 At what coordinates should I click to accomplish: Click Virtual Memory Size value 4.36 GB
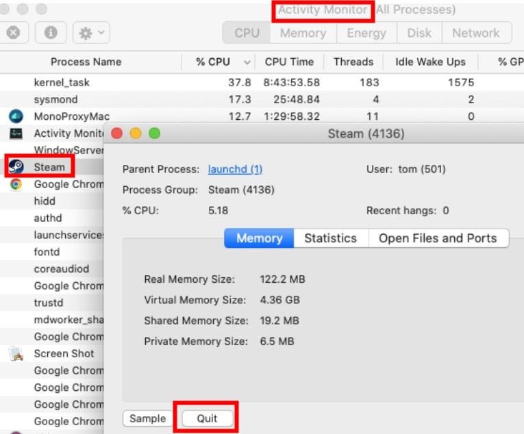280,300
